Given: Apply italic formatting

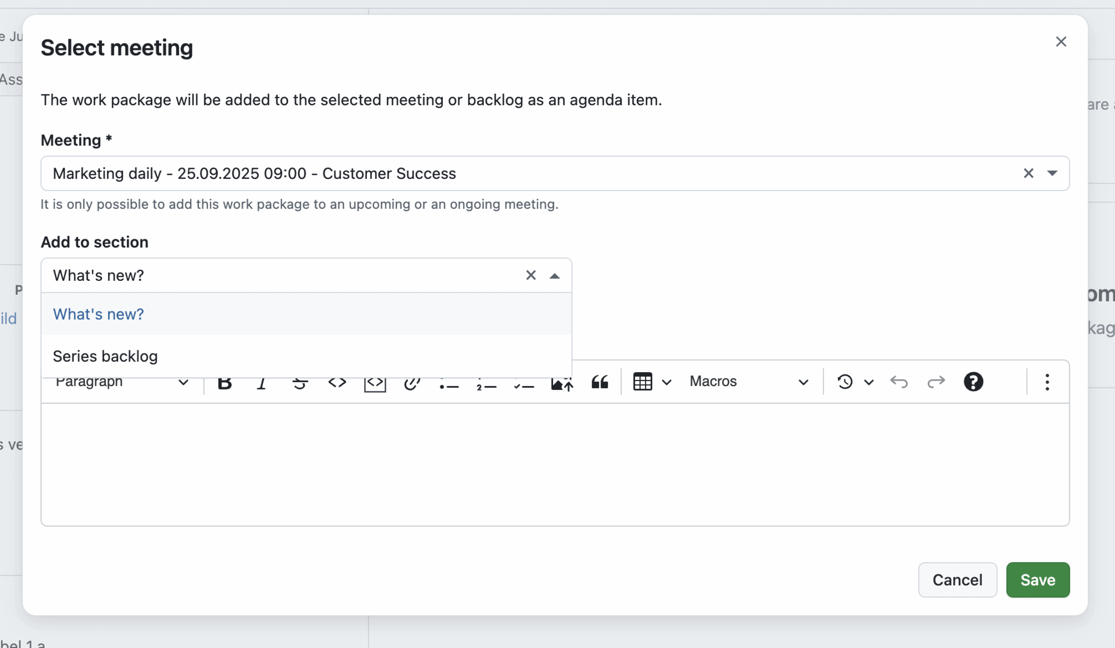Looking at the screenshot, I should coord(262,382).
